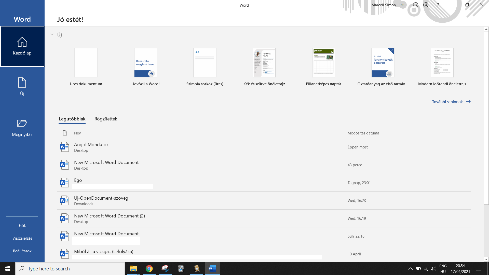Send a smile with happy face icon
Viewport: 489px width, 275px height.
(x=416, y=5)
